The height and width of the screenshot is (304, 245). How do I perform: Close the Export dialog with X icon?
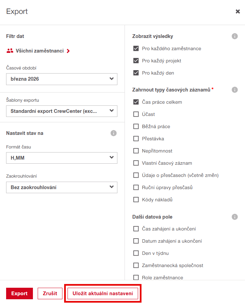click(238, 12)
